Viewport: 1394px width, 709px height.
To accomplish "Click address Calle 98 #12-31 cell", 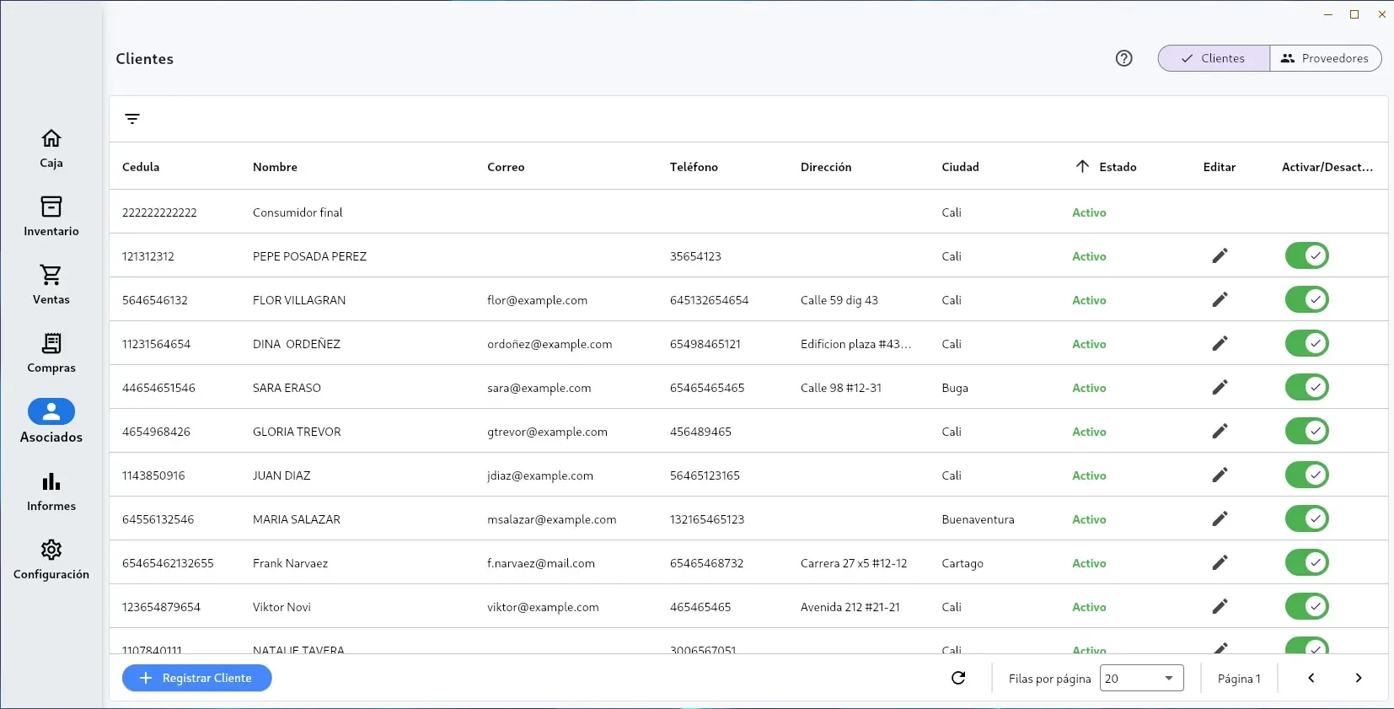I will 841,388.
